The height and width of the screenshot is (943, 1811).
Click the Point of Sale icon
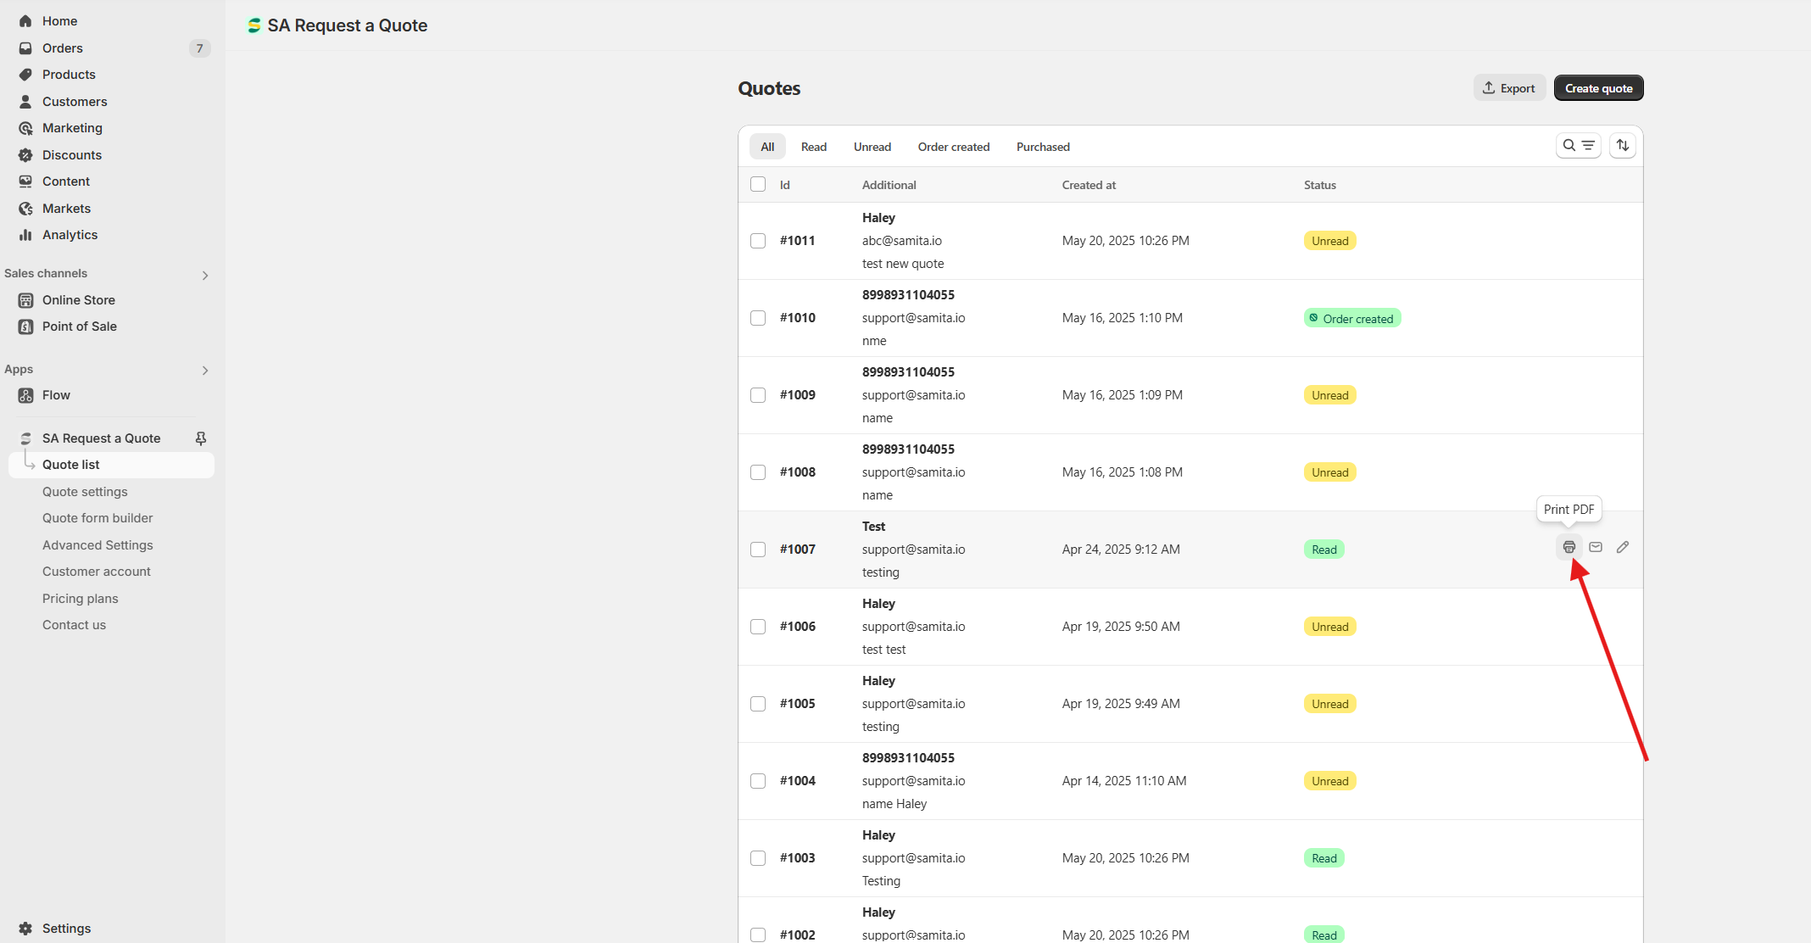click(25, 326)
